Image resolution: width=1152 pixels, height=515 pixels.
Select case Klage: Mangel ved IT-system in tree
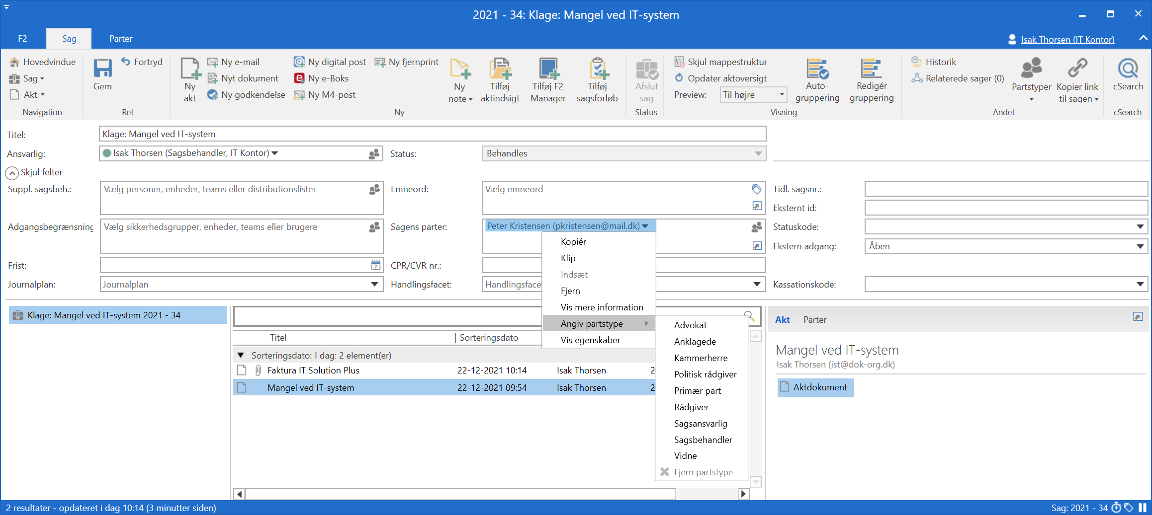pos(117,315)
